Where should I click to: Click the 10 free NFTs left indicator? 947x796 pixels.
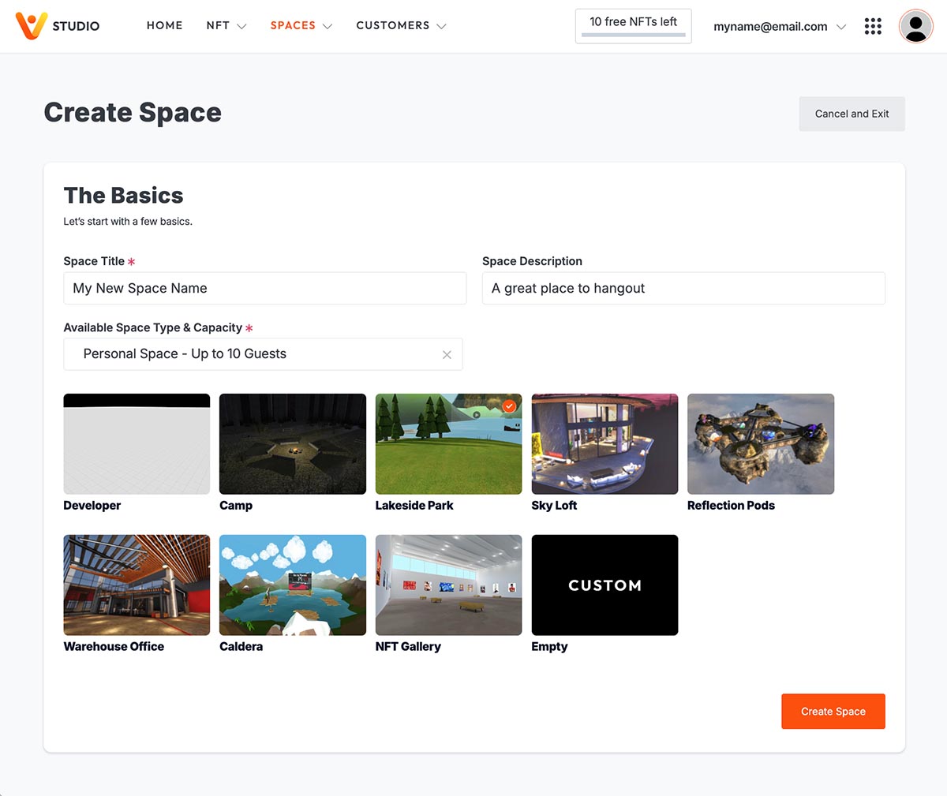click(633, 25)
